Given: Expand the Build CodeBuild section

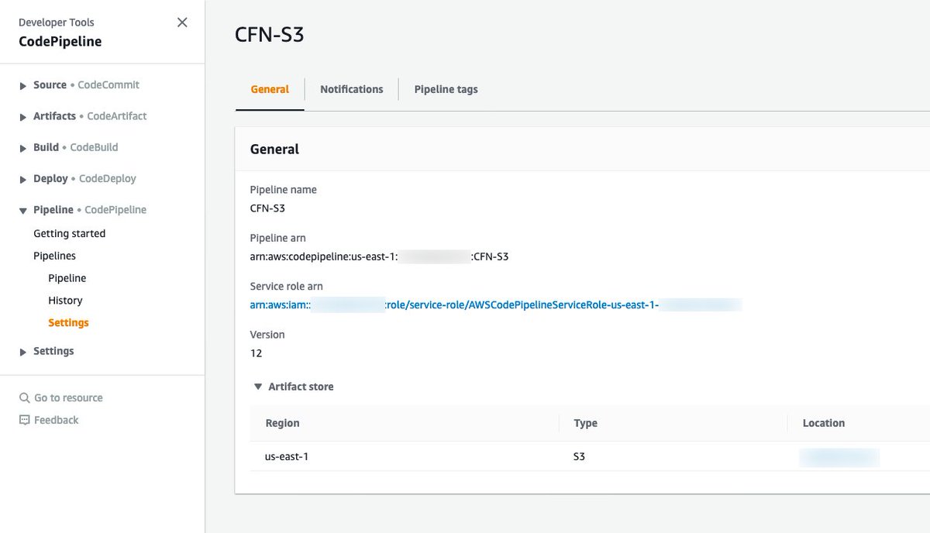Looking at the screenshot, I should (x=23, y=147).
